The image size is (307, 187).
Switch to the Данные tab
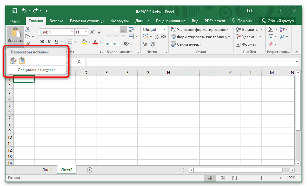tap(142, 21)
